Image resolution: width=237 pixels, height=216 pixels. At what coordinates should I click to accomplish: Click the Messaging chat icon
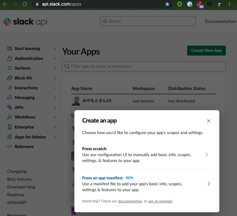(x=10, y=97)
